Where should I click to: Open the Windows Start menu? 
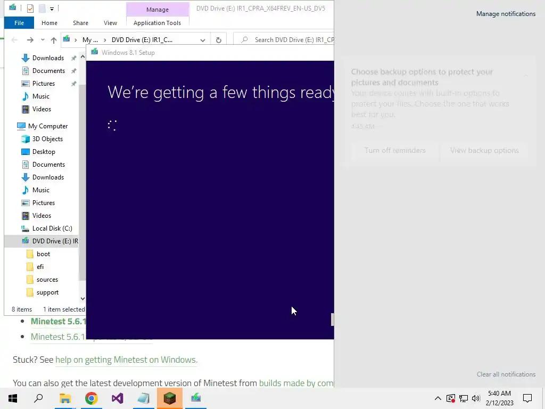pyautogui.click(x=13, y=398)
